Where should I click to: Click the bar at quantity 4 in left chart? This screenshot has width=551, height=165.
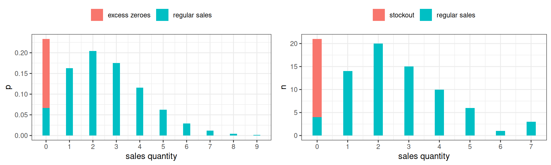(139, 111)
